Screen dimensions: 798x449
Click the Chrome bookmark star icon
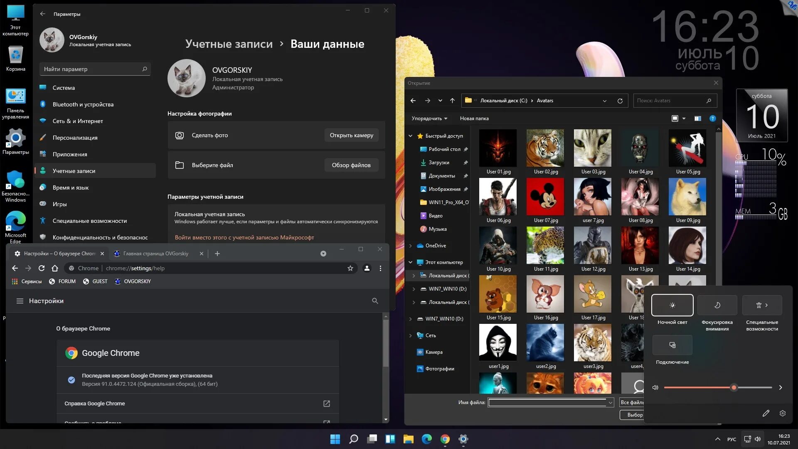[x=350, y=268]
